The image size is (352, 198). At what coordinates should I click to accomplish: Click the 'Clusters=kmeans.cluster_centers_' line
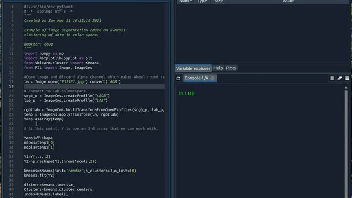(x=59, y=189)
